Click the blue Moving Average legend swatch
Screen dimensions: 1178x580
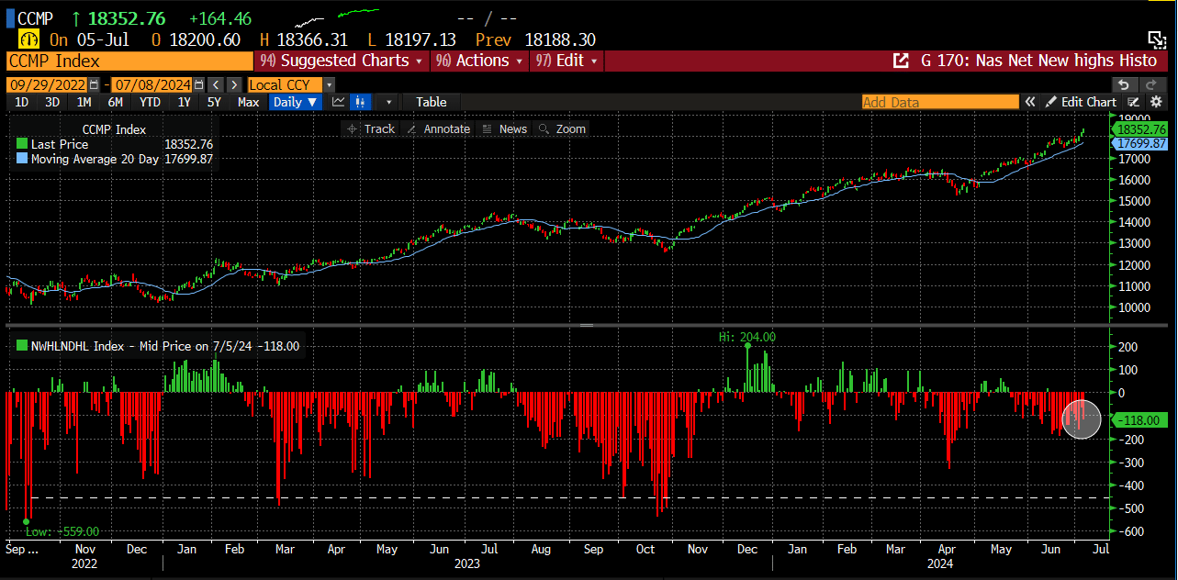tap(22, 159)
